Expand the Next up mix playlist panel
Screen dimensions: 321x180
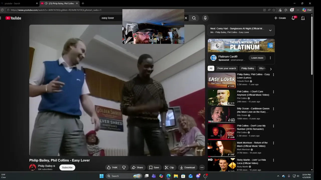pyautogui.click(x=270, y=30)
